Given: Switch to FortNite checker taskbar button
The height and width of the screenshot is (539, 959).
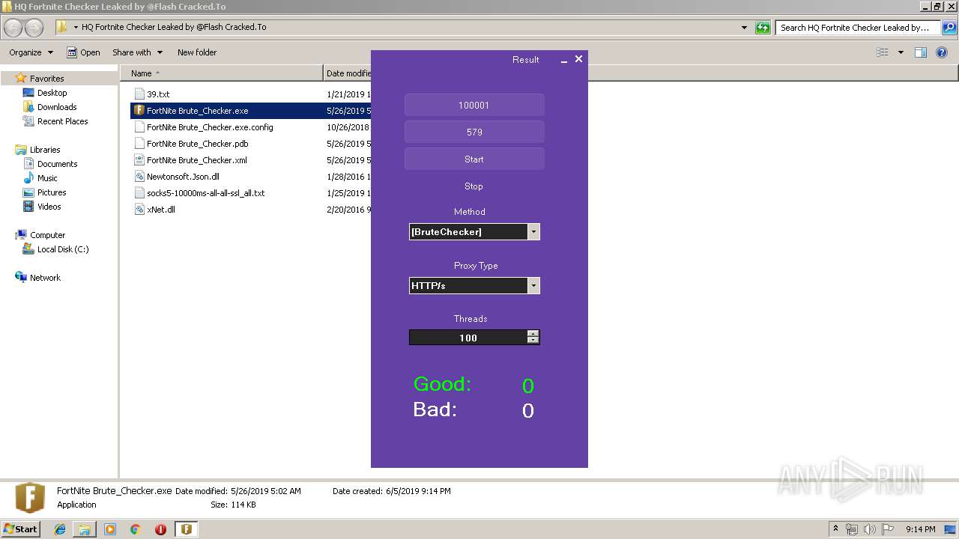Looking at the screenshot, I should coord(186,529).
